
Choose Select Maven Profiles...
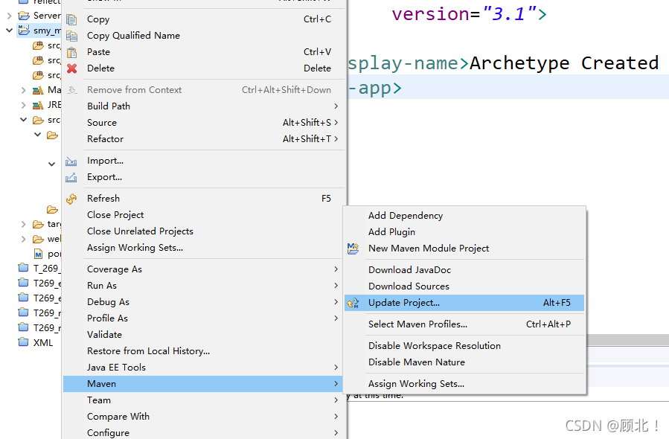(x=464, y=324)
